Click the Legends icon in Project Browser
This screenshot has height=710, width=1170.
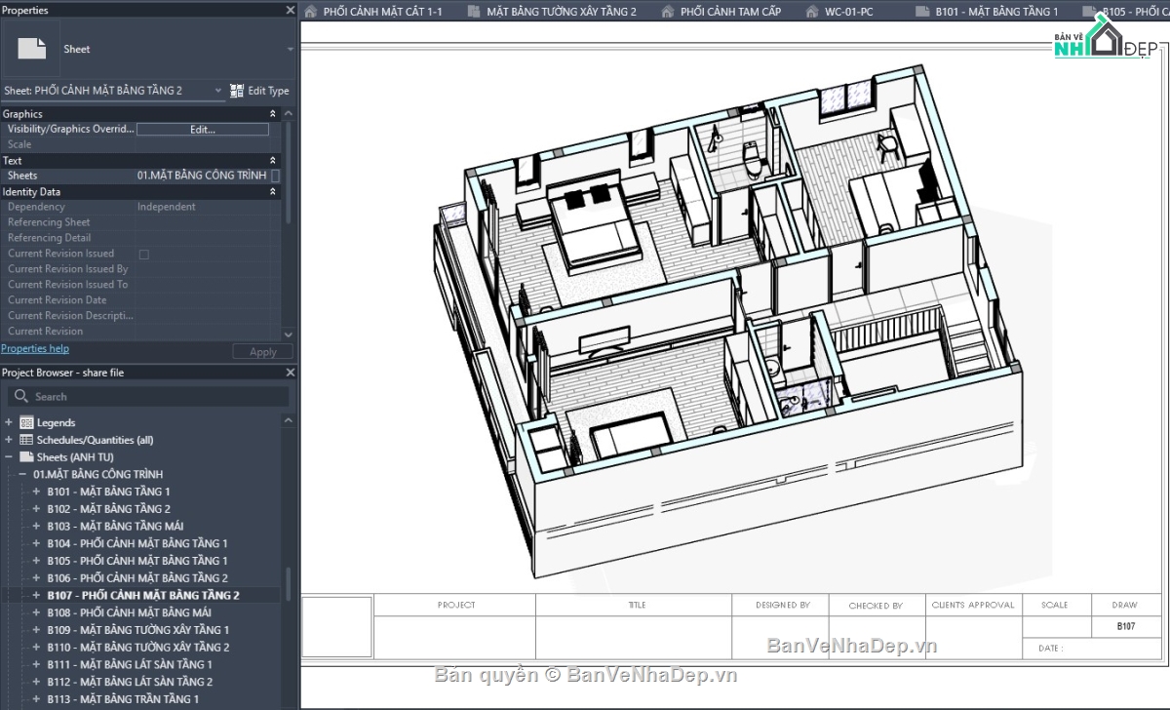coord(26,423)
